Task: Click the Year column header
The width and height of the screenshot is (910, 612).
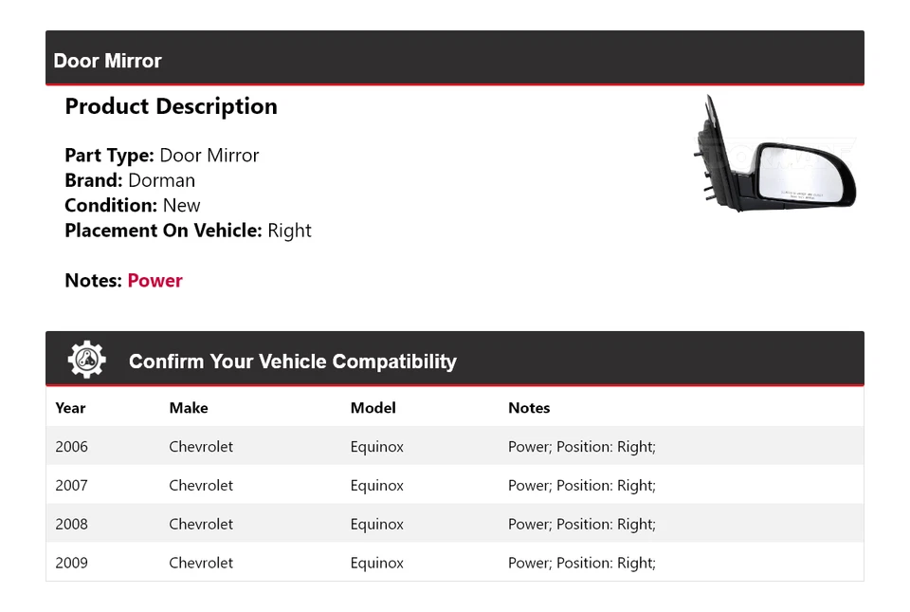Action: tap(70, 408)
